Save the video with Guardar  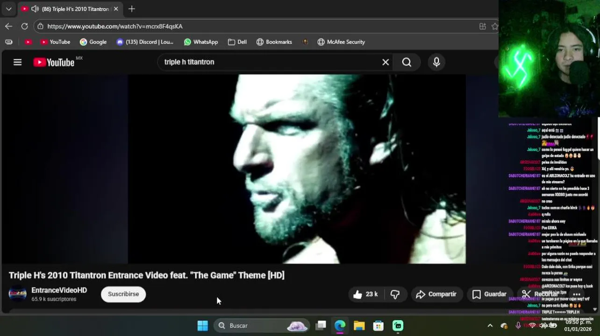[489, 294]
